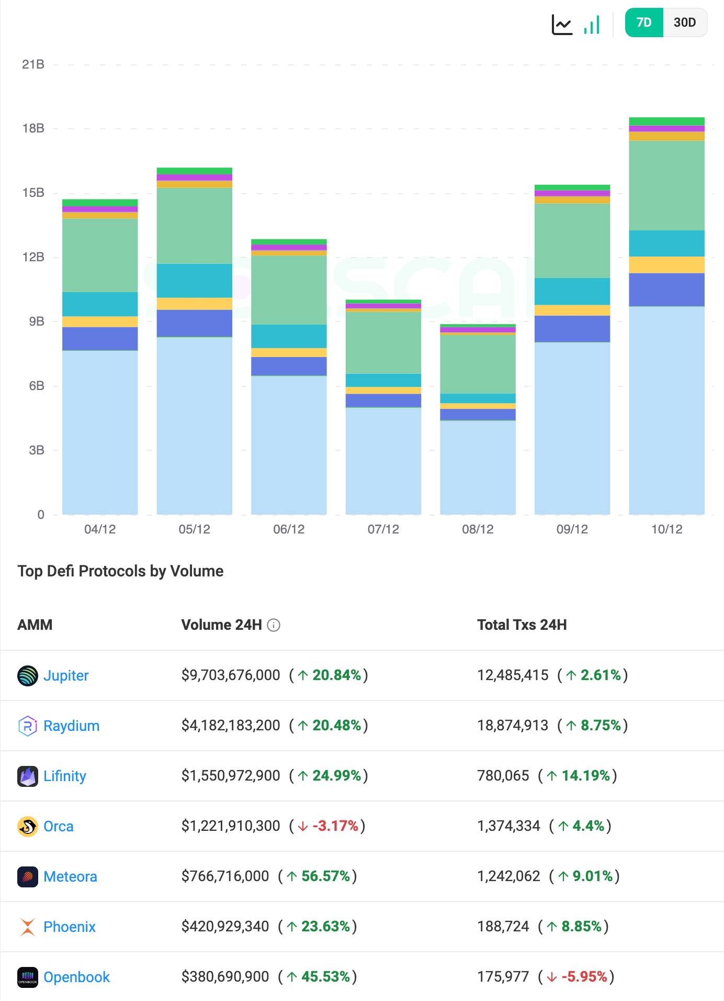Click the 10/12 bar in the chart

667,316
